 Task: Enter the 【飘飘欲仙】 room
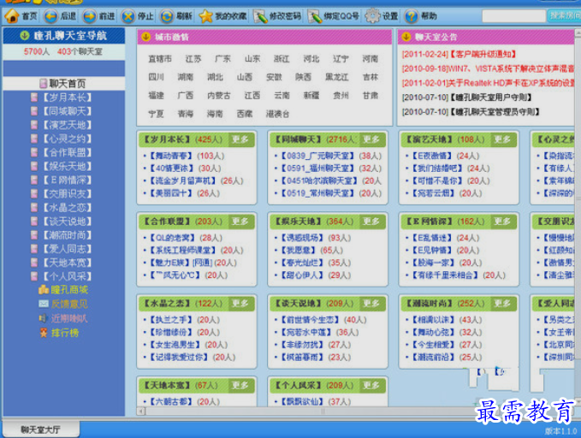(x=302, y=402)
